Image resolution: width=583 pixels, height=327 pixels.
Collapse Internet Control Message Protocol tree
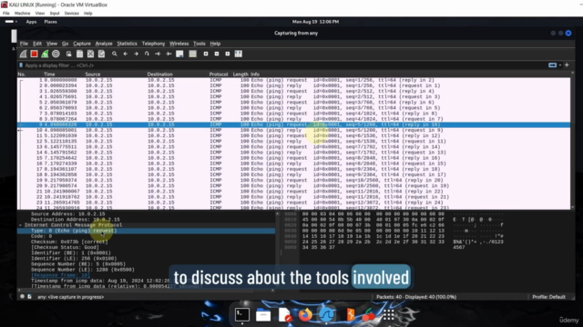pyautogui.click(x=20, y=225)
